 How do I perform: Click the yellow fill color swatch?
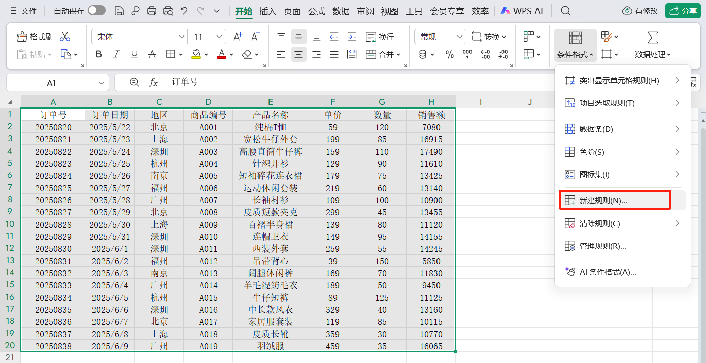(x=196, y=54)
